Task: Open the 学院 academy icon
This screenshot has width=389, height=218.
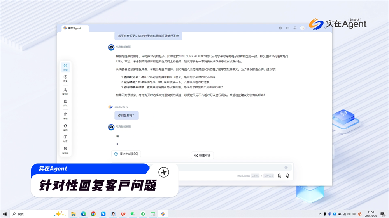Action: 65,127
